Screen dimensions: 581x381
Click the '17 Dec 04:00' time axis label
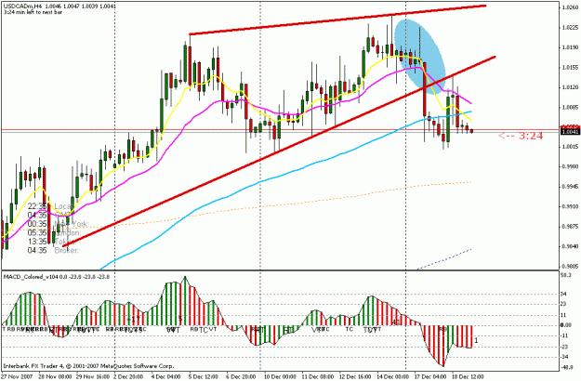[x=430, y=376]
